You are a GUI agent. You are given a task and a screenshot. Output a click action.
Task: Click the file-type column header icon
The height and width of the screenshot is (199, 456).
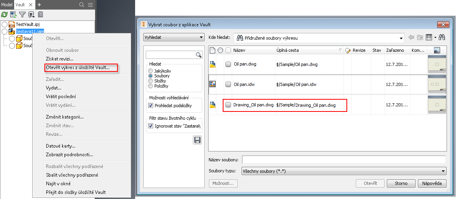point(212,50)
